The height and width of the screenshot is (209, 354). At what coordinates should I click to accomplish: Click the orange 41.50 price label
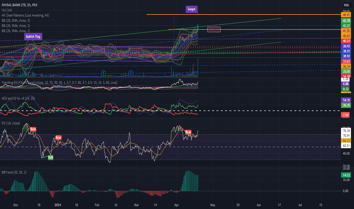pos(346,31)
